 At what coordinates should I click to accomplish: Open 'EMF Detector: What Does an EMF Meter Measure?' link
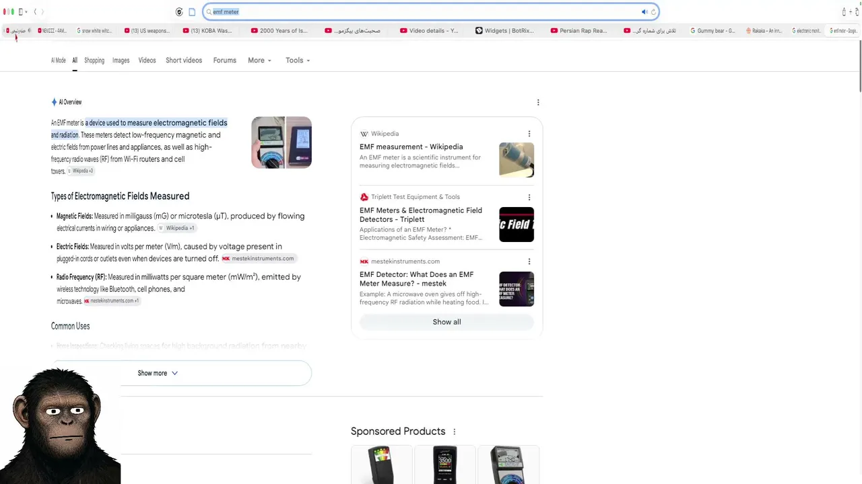417,279
